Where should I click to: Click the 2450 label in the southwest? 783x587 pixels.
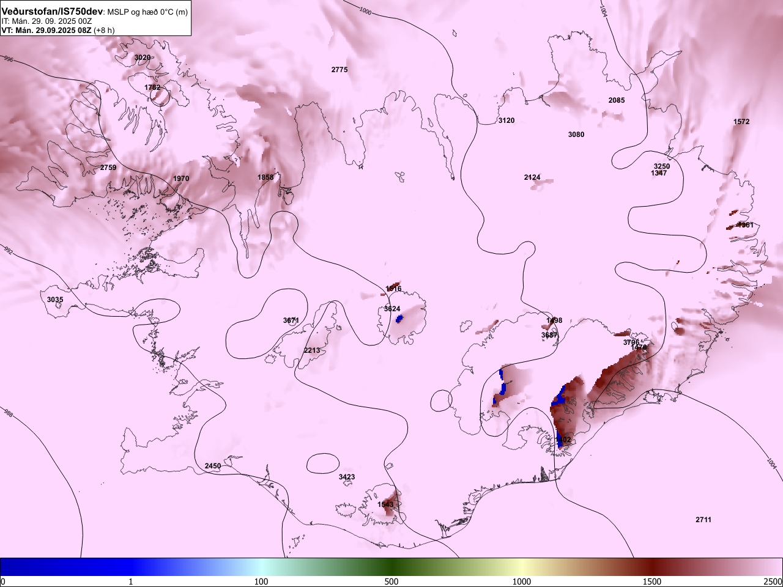(213, 466)
